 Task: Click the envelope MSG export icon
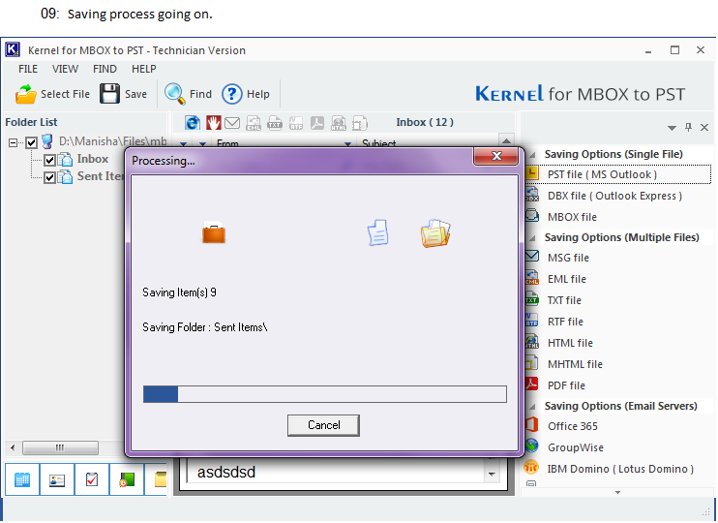[x=232, y=122]
